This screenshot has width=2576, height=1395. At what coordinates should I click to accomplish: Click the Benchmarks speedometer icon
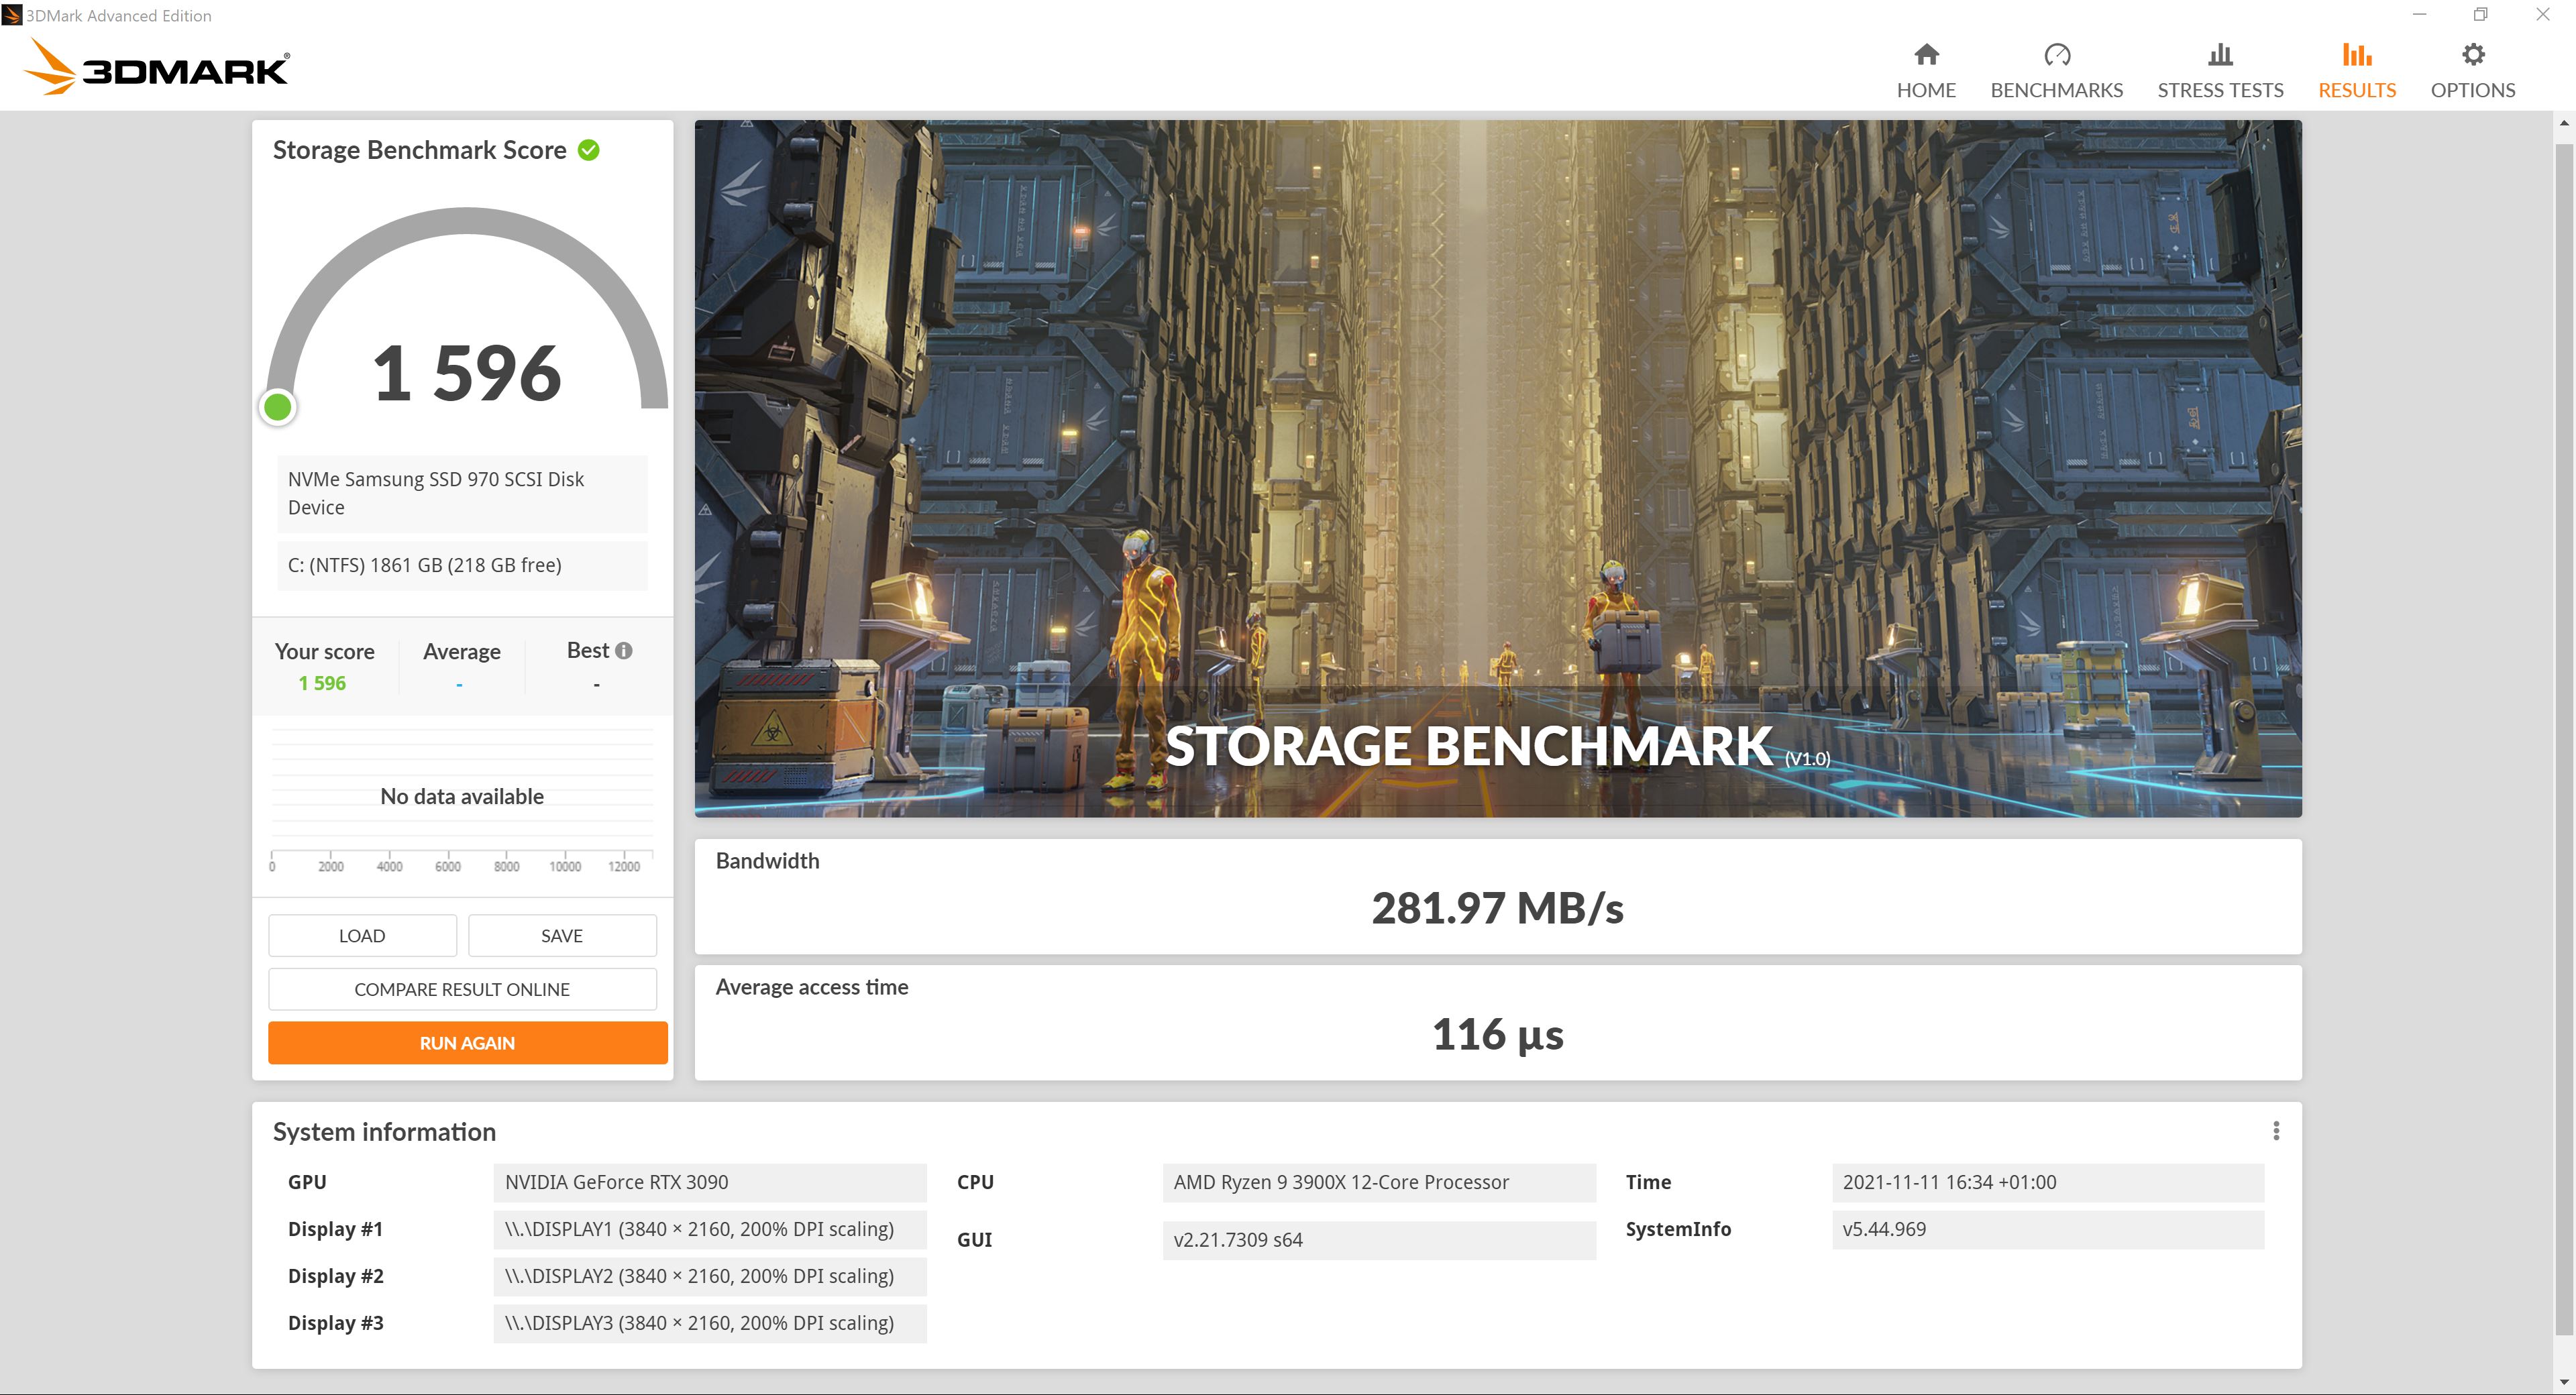point(2057,55)
